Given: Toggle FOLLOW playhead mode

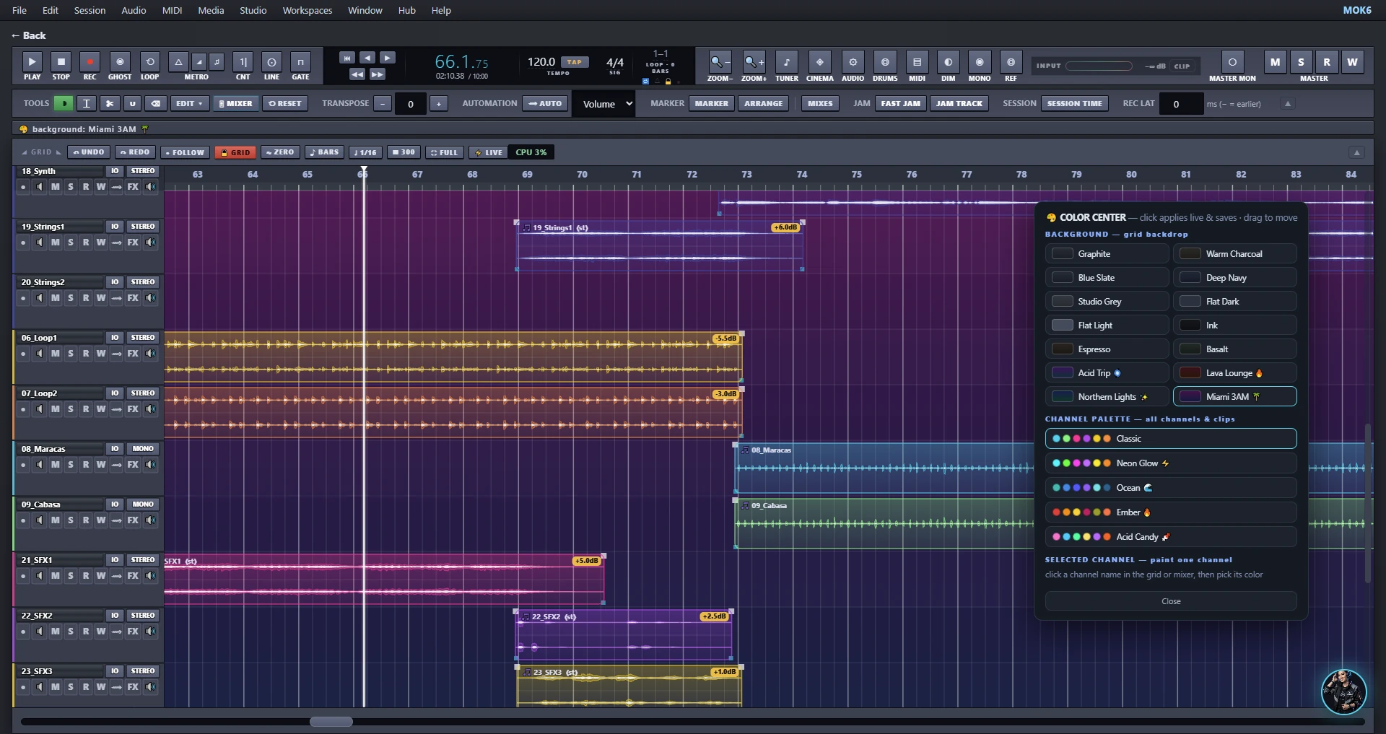Looking at the screenshot, I should [185, 152].
